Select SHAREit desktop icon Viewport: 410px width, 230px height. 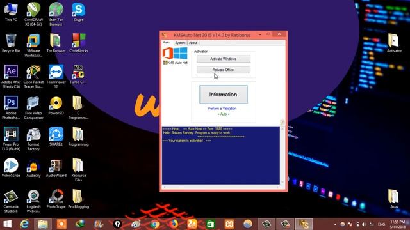coord(56,137)
